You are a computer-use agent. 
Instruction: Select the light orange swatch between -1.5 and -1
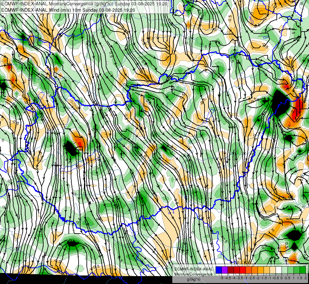point(267,270)
